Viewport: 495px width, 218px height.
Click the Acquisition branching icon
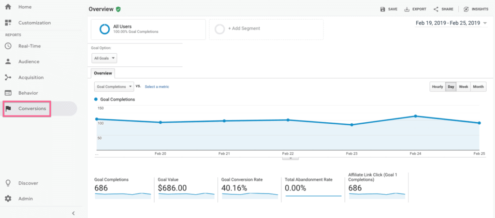8,77
